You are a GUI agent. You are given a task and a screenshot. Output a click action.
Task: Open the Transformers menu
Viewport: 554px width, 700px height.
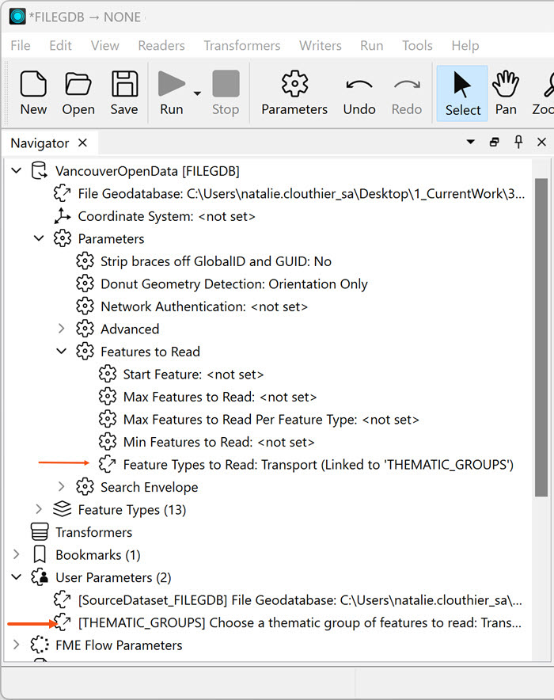click(x=241, y=46)
